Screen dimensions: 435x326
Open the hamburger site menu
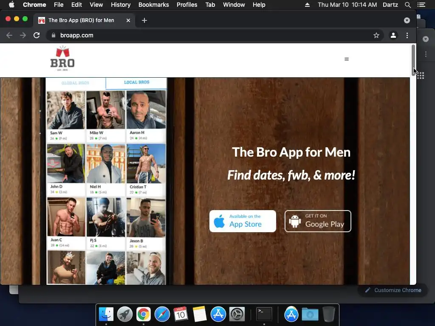347,59
